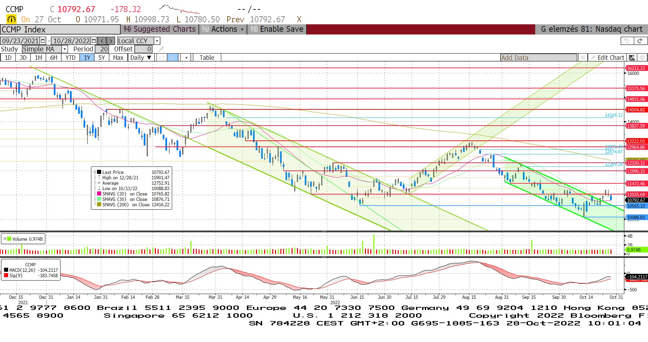The width and height of the screenshot is (648, 342).
Task: Click the Low on 10/13/22 marker icon
Action: (99, 188)
